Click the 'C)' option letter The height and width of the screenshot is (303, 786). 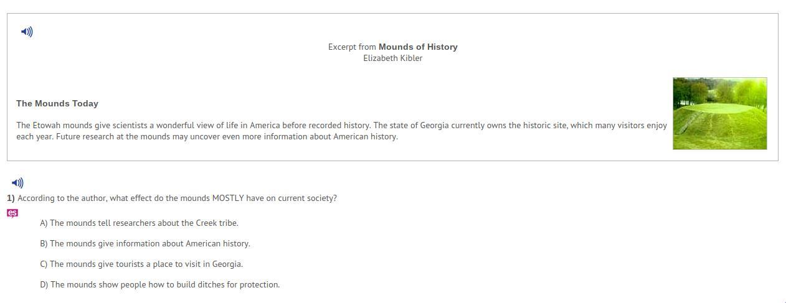(x=44, y=264)
